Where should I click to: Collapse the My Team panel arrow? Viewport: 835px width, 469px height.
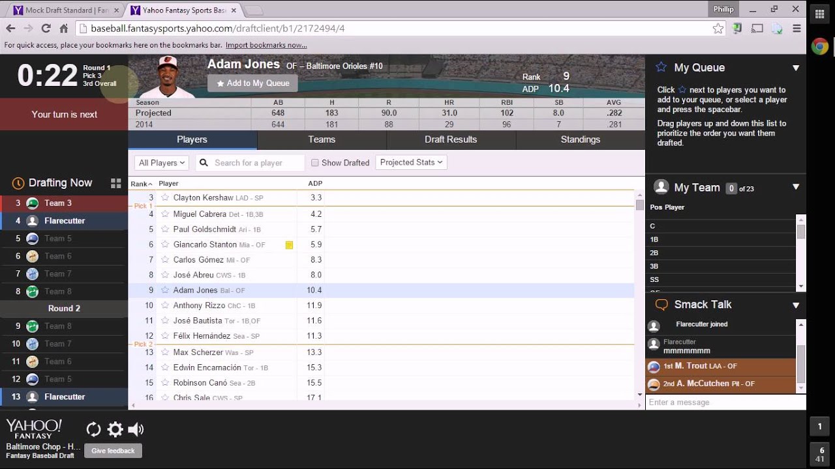pyautogui.click(x=796, y=187)
